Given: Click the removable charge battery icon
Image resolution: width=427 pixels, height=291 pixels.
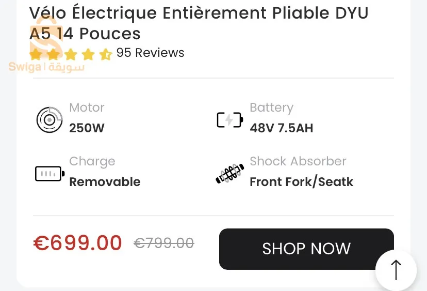Looking at the screenshot, I should [x=50, y=174].
